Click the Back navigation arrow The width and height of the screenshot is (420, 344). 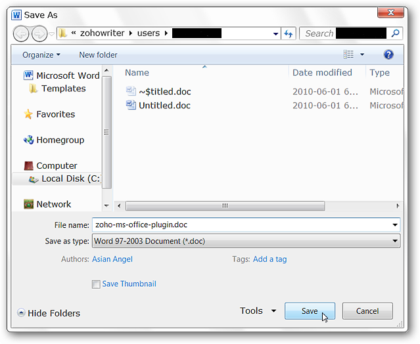pyautogui.click(x=21, y=33)
